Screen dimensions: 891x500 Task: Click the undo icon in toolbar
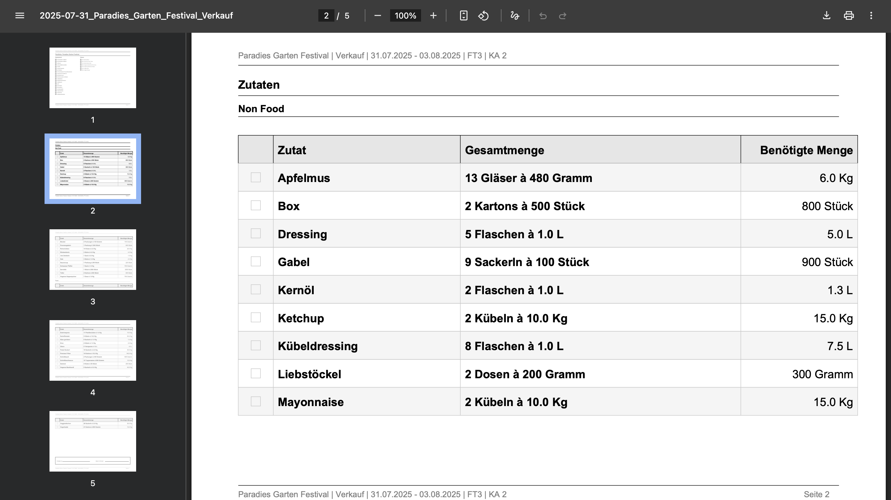[543, 15]
